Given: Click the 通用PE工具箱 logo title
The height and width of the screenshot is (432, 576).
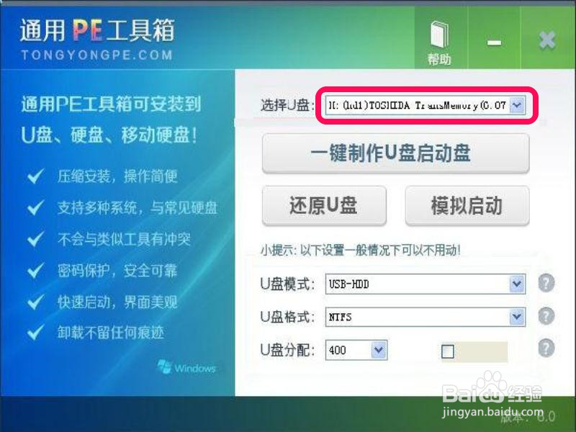Looking at the screenshot, I should pyautogui.click(x=97, y=30).
